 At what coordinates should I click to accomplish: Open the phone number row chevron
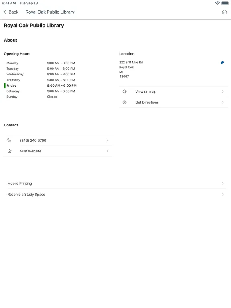107,140
